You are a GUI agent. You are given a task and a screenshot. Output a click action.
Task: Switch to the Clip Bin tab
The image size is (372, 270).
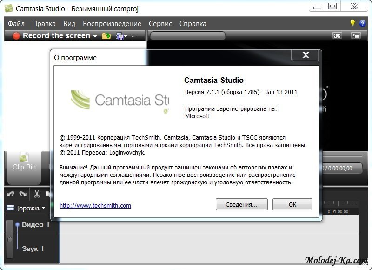(x=24, y=167)
